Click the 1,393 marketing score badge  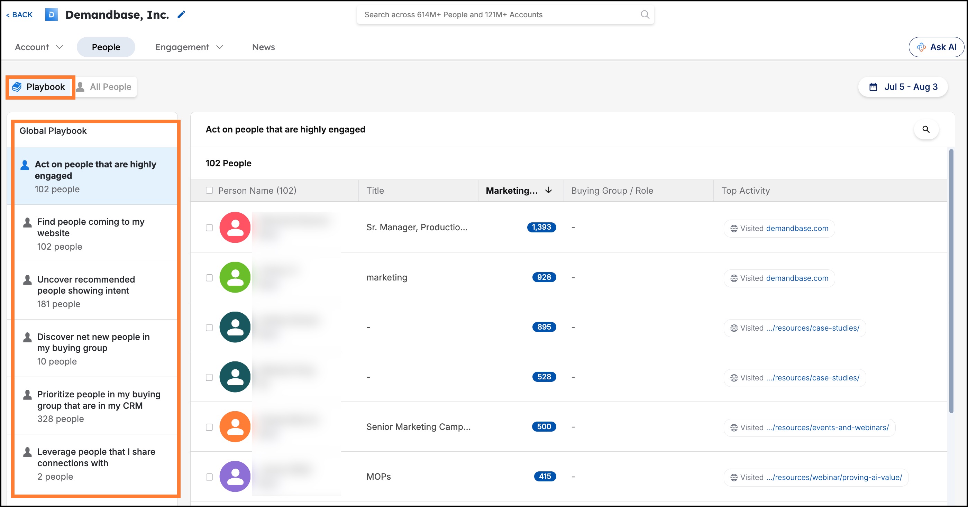[541, 227]
